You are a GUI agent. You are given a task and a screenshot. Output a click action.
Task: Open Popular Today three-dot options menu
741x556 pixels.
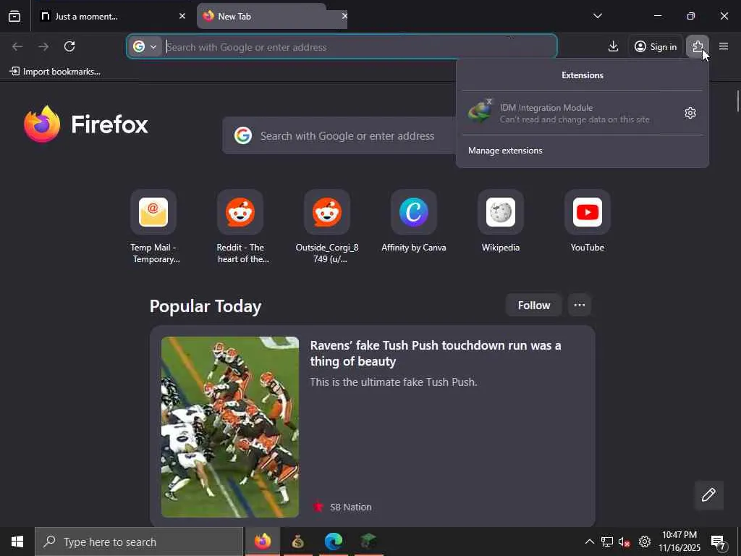[580, 305]
